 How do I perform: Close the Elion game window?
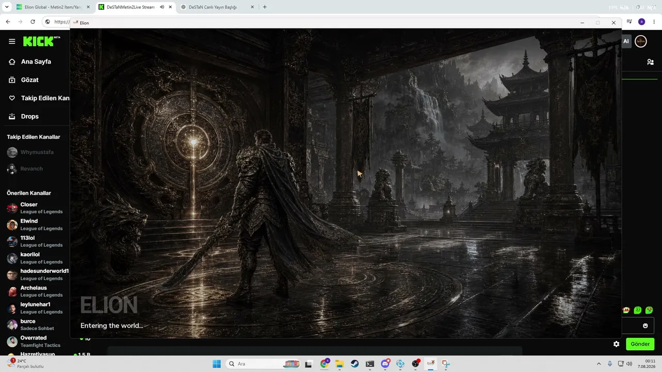[x=613, y=23]
